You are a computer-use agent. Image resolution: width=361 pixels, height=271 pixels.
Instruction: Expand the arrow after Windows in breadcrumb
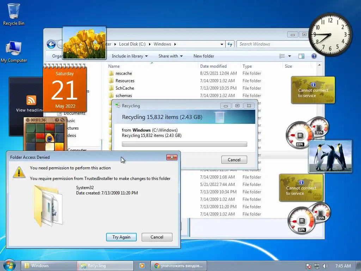coord(175,44)
